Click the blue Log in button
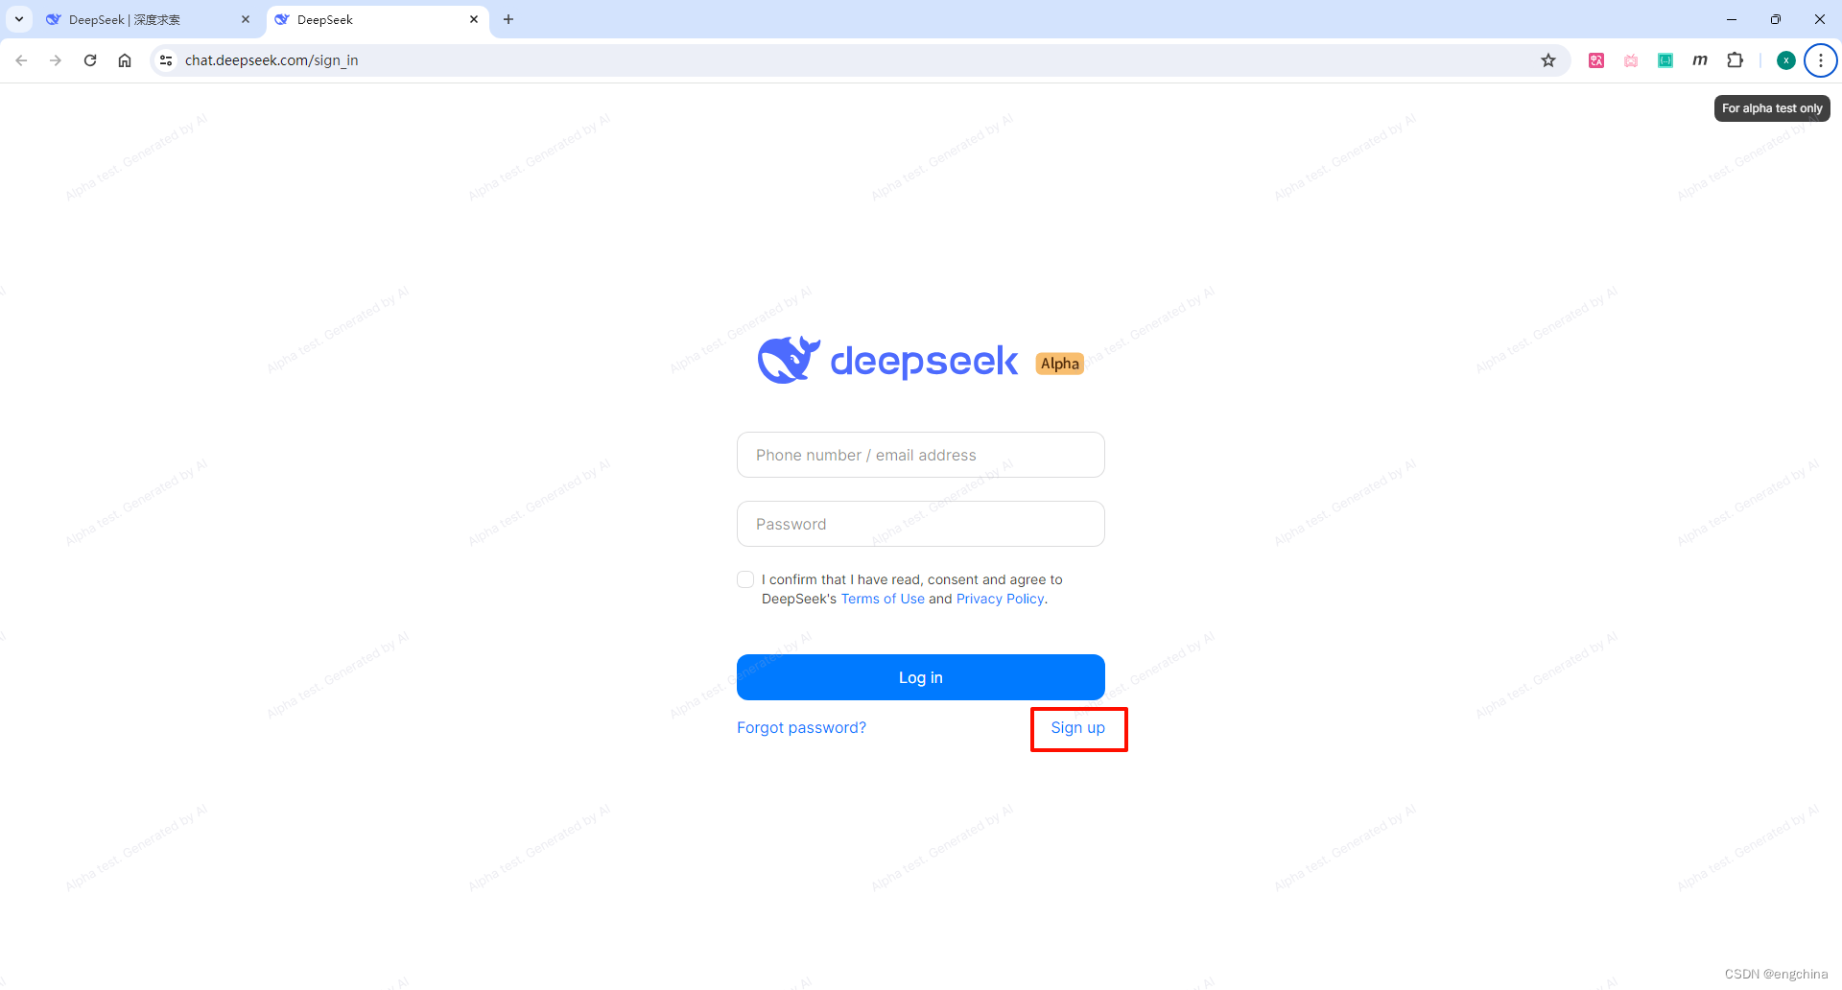This screenshot has height=990, width=1842. [x=921, y=677]
